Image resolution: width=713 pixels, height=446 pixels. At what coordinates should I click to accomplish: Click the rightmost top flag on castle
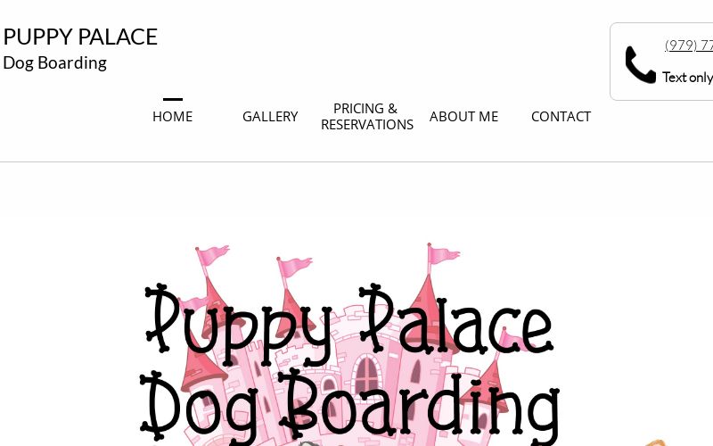[x=443, y=254]
